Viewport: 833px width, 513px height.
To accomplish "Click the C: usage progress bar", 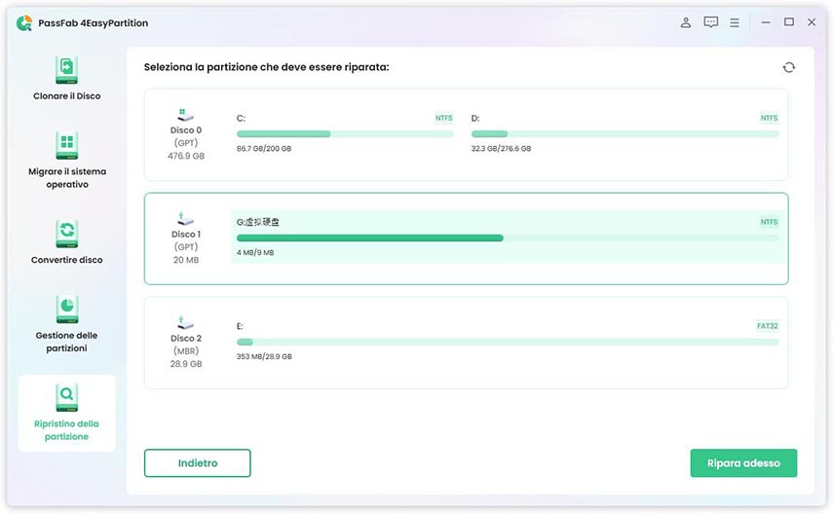I will tap(345, 134).
